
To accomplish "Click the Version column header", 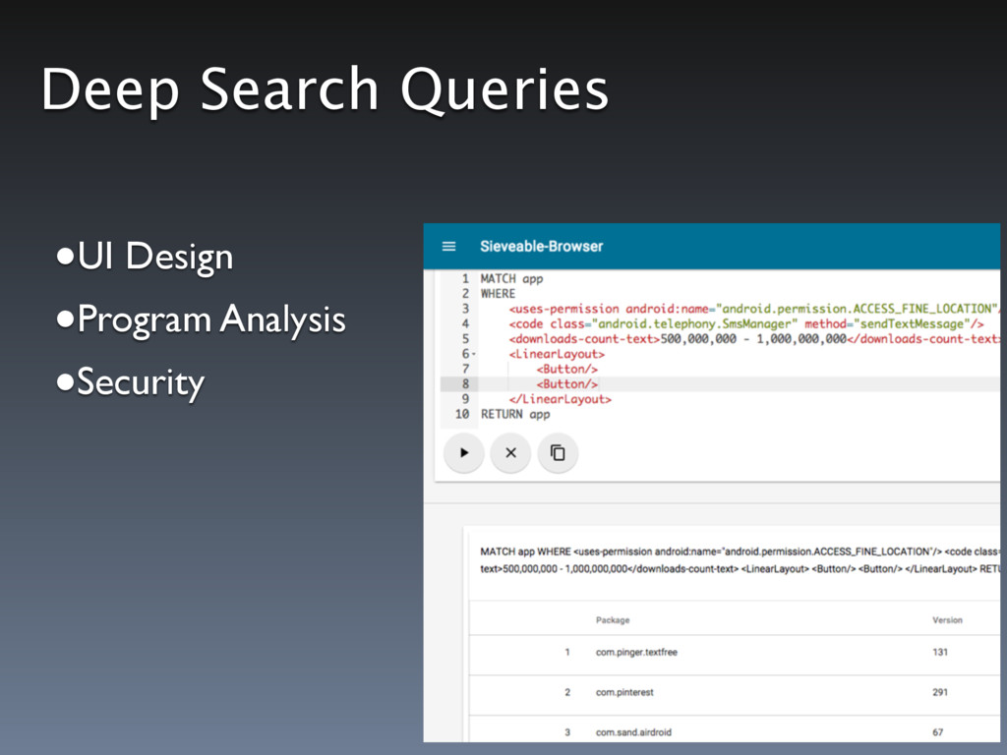I will click(x=947, y=620).
